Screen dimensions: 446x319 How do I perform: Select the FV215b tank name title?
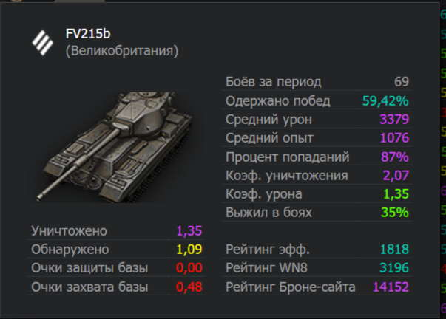88,34
